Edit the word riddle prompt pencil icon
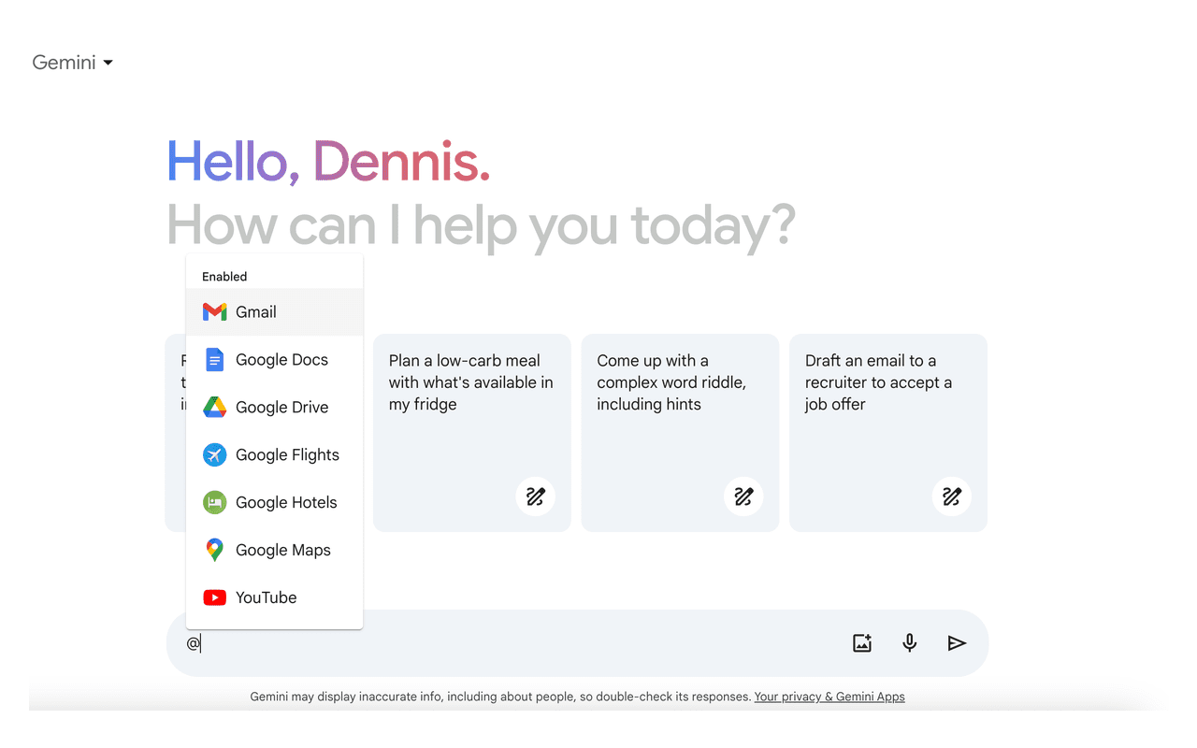 tap(743, 496)
